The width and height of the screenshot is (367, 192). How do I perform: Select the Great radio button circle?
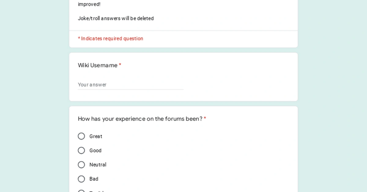(x=81, y=136)
